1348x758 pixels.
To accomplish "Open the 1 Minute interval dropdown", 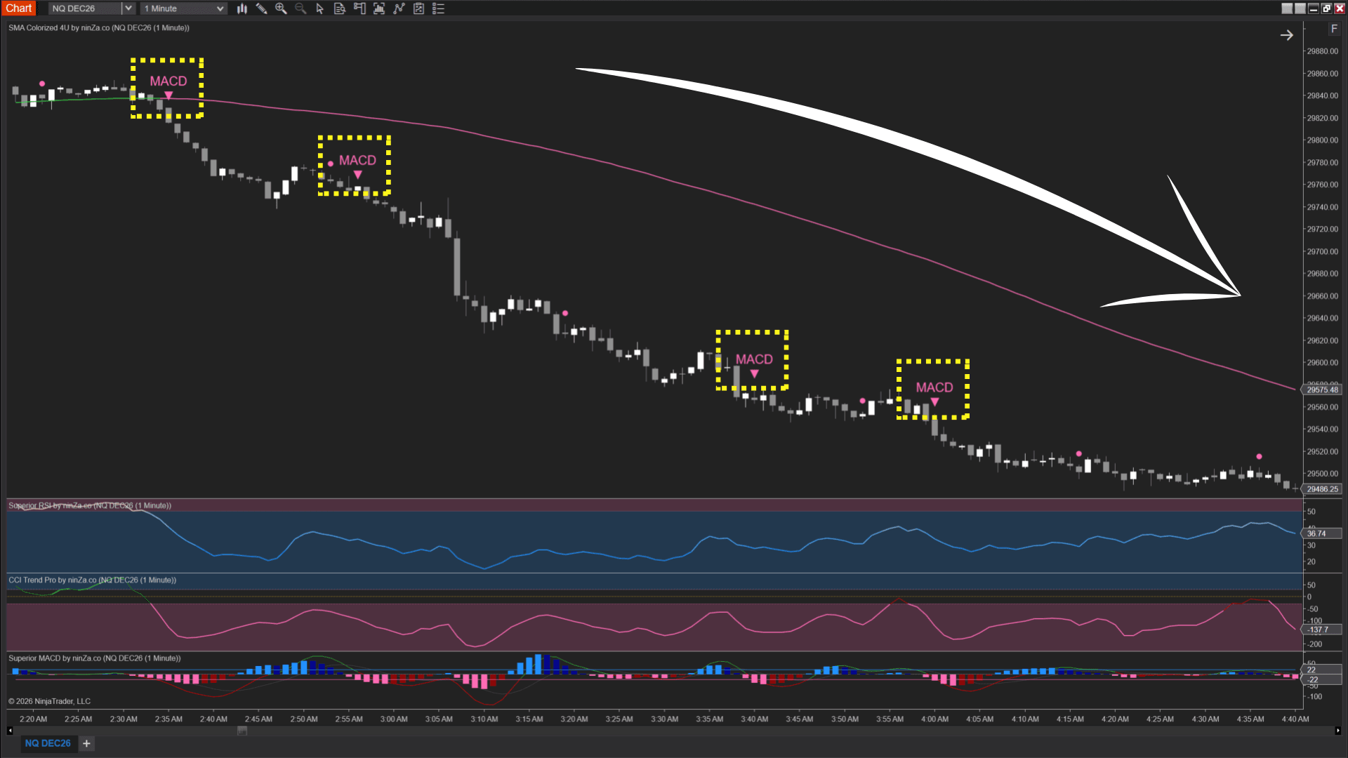I will (x=184, y=8).
